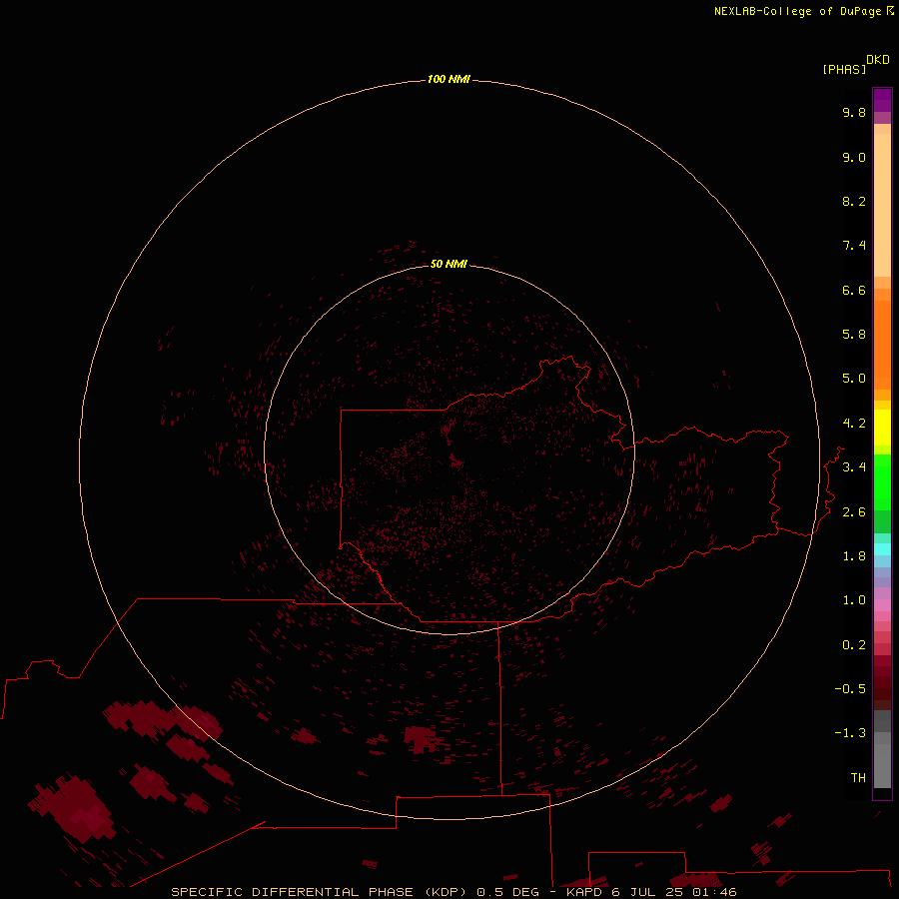Screen dimensions: 899x899
Task: Click the NEXLAB-College of DuPage credit text
Action: (797, 11)
